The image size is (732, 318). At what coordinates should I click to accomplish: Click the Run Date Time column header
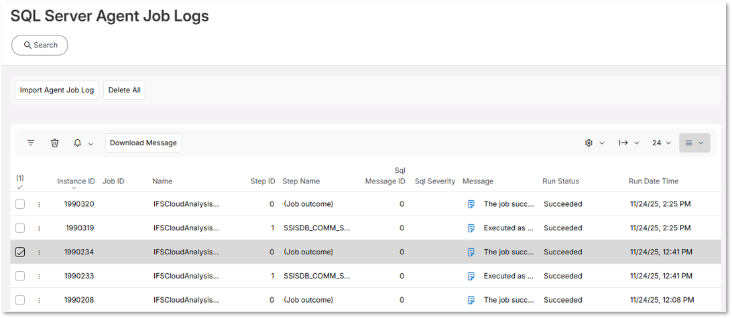[654, 181]
